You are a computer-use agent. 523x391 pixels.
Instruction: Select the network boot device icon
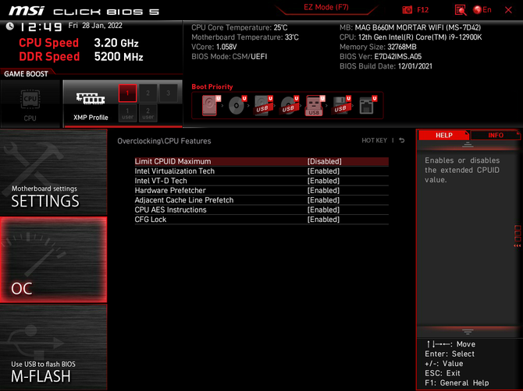pyautogui.click(x=368, y=105)
